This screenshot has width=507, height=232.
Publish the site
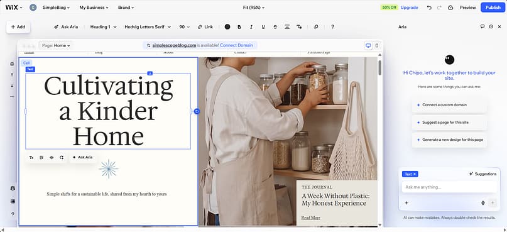(493, 8)
